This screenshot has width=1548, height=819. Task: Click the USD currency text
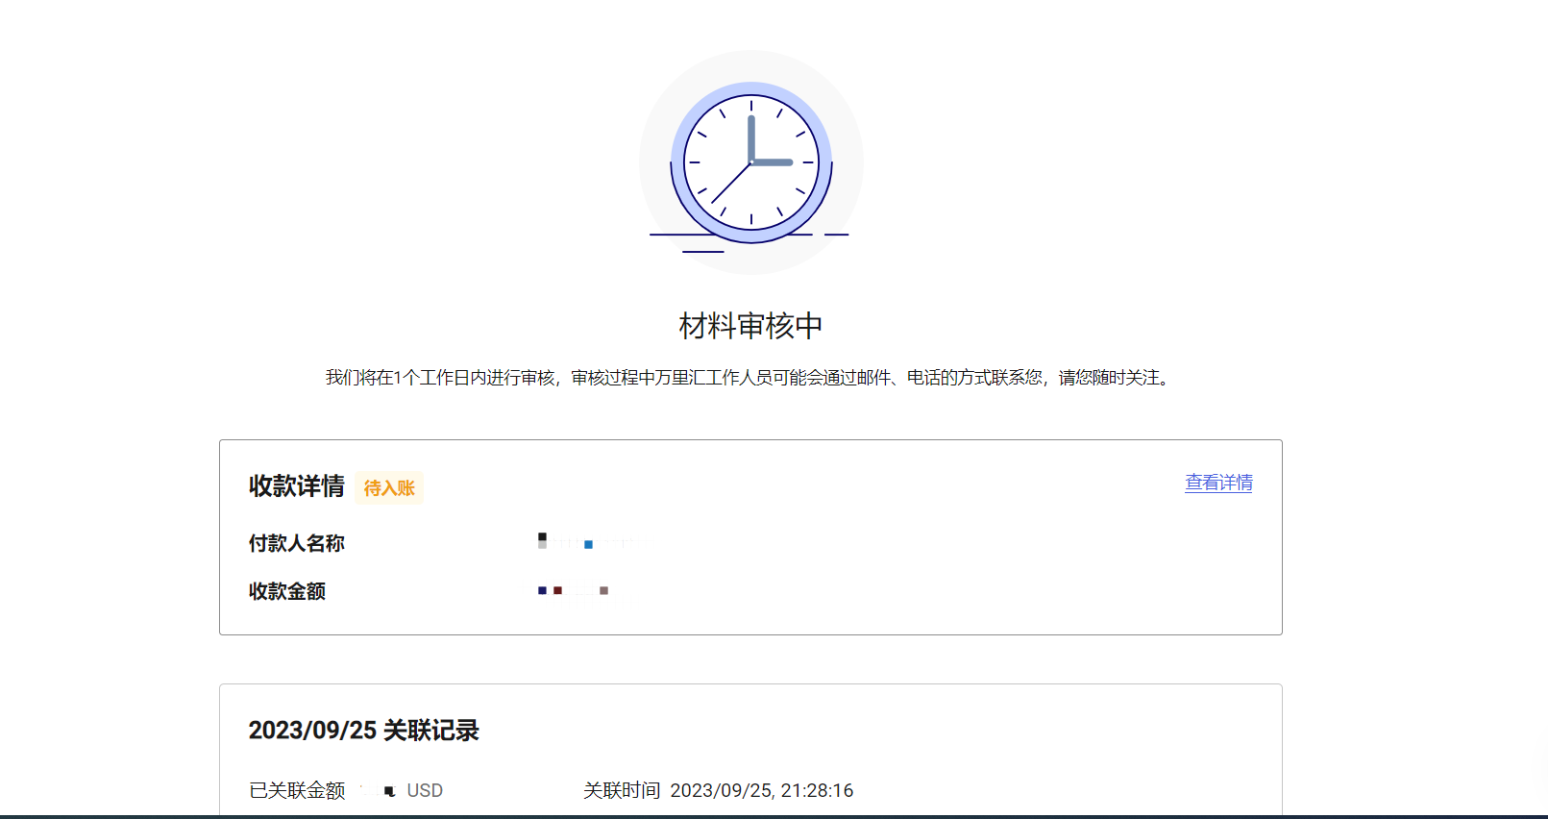coord(425,790)
